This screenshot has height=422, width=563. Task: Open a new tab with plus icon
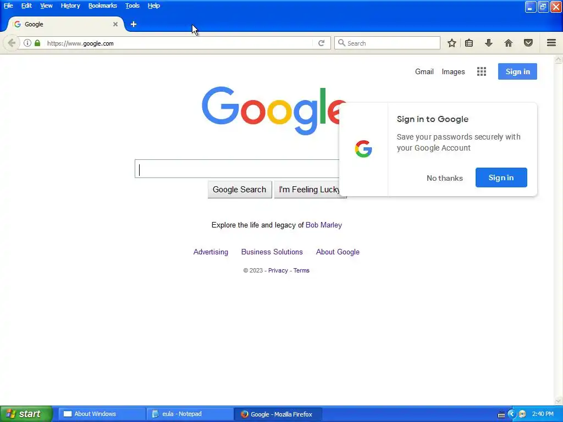[134, 24]
